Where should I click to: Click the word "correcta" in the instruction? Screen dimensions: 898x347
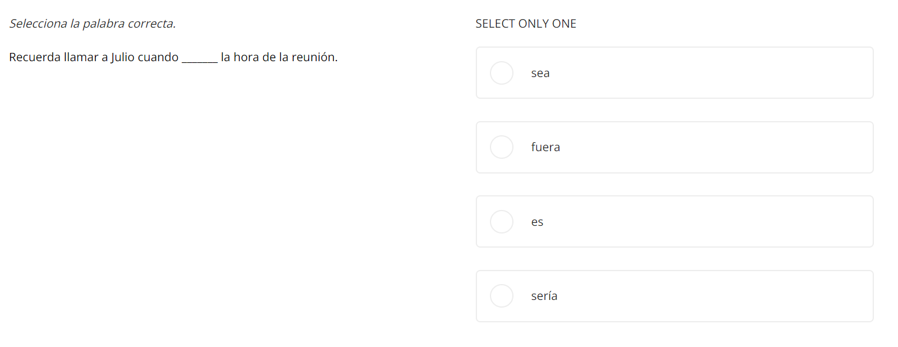[x=151, y=24]
